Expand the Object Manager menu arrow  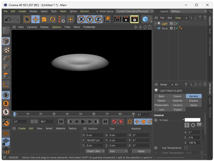pyautogui.click(x=186, y=18)
